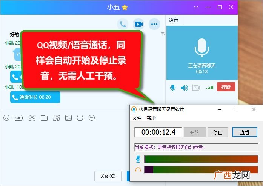
Task: Open the send file folder icon
Action: coord(44,118)
